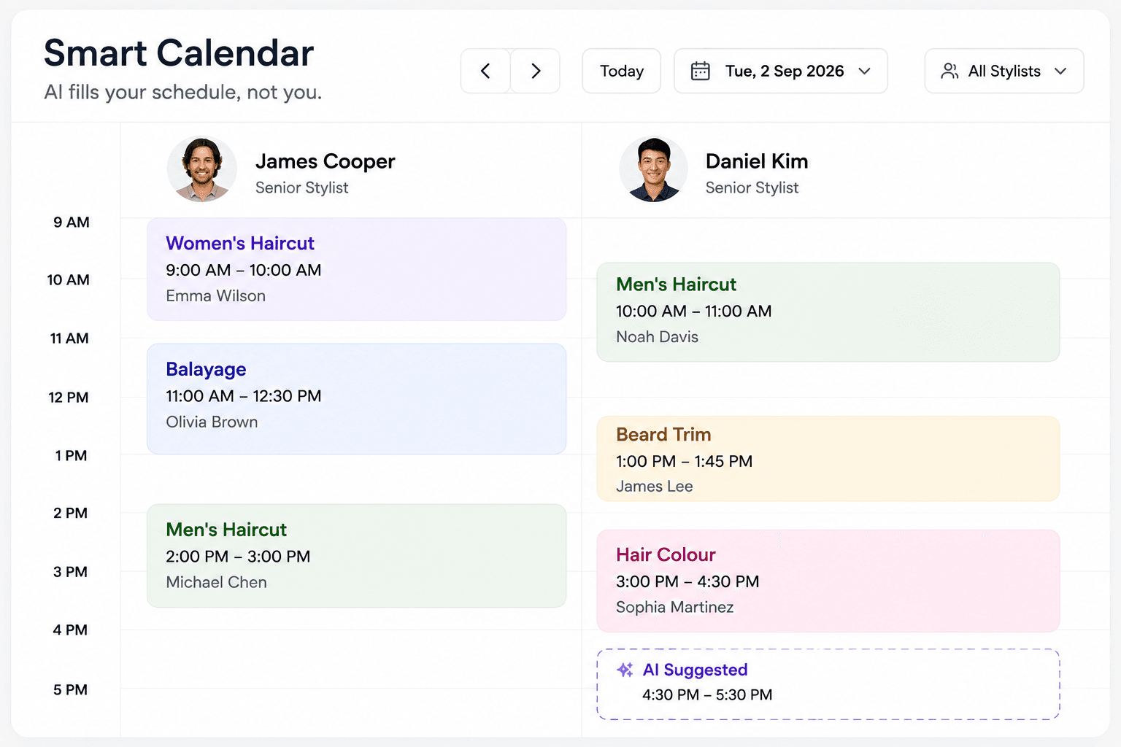
Task: Go to the next day arrow
Action: [x=536, y=71]
